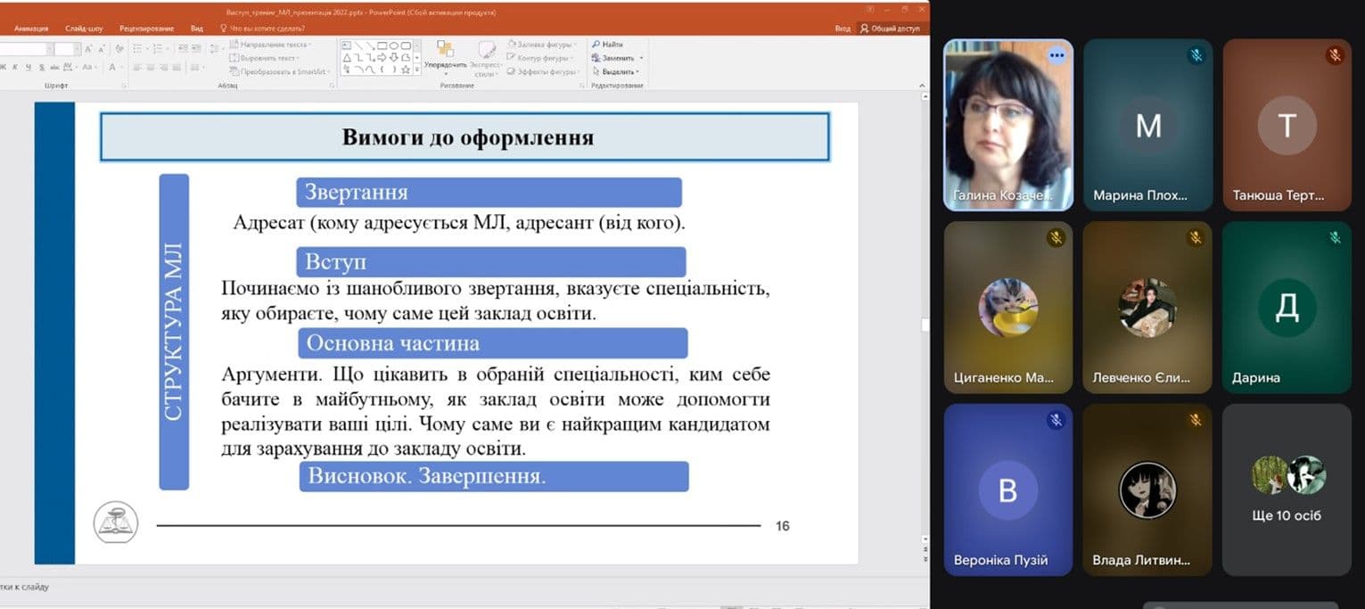Image resolution: width=1365 pixels, height=609 pixels.
Task: Switch to the Рецензирование tab
Action: click(x=146, y=29)
